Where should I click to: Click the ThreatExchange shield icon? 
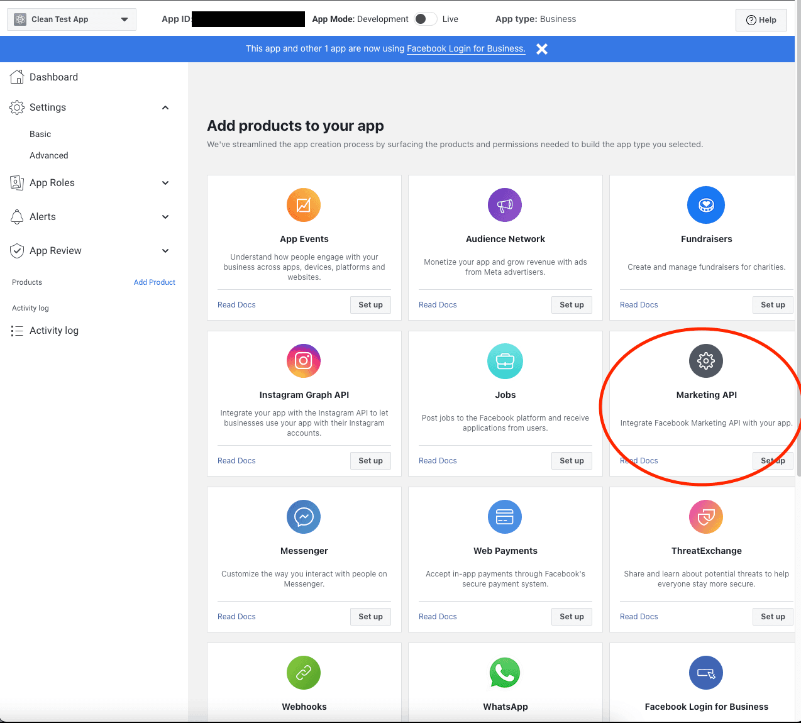[x=706, y=517]
